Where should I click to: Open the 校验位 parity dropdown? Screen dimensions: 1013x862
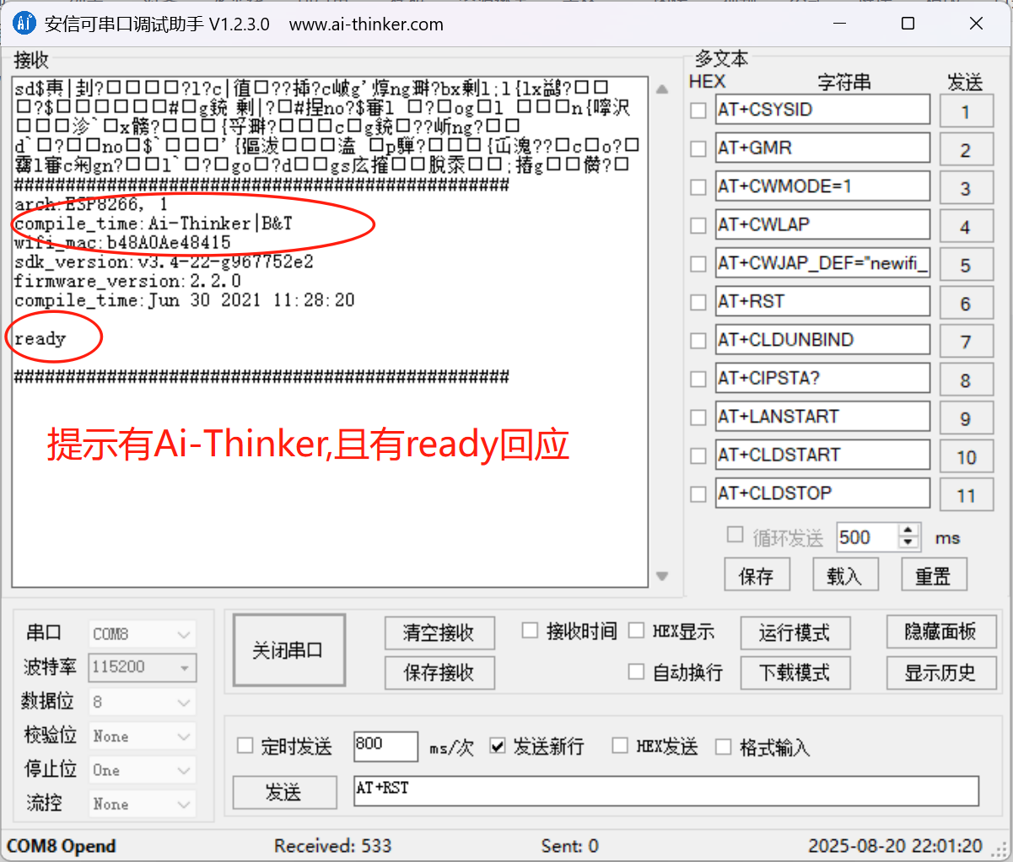[x=142, y=736]
